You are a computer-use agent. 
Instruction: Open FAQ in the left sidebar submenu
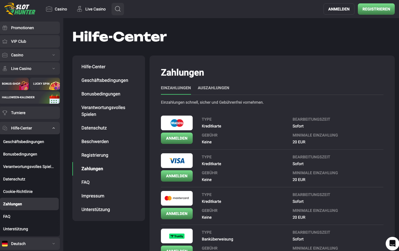(x=7, y=216)
